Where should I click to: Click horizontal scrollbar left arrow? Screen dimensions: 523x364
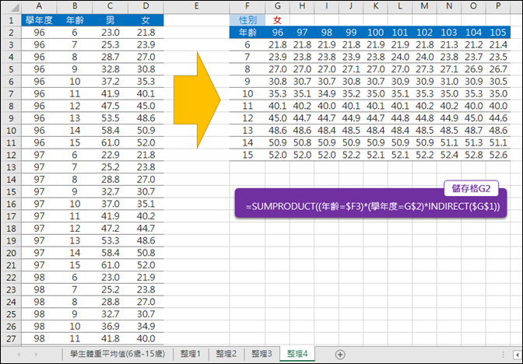[517, 354]
